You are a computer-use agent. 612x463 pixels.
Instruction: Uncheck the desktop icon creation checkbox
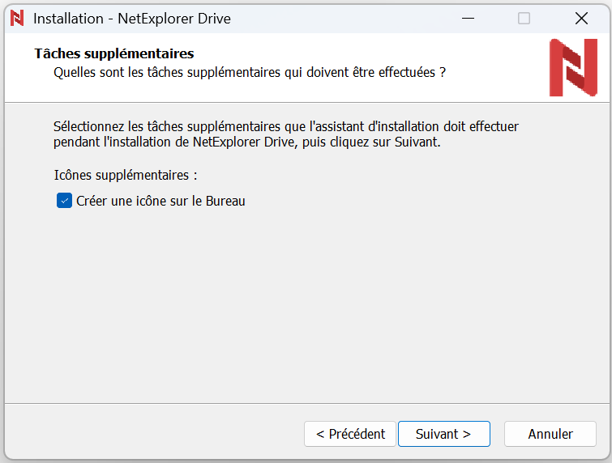pyautogui.click(x=64, y=201)
